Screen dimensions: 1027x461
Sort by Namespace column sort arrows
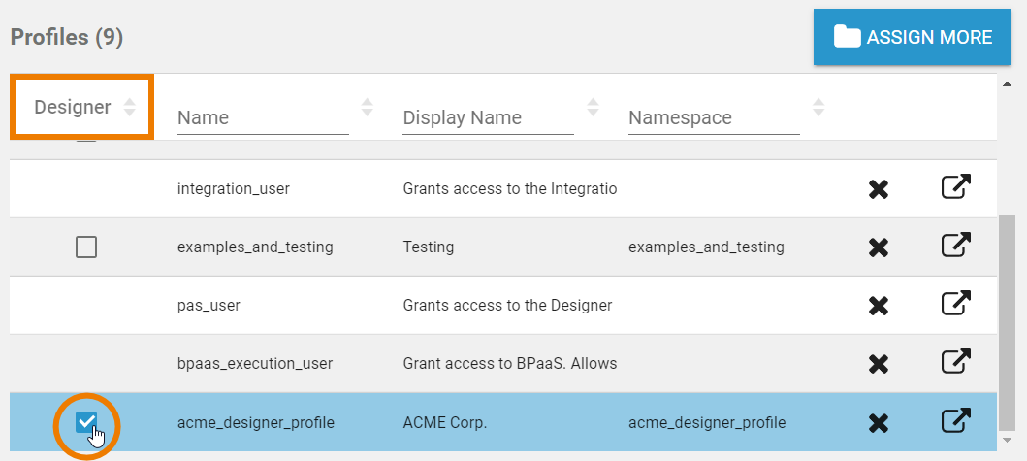[x=818, y=107]
